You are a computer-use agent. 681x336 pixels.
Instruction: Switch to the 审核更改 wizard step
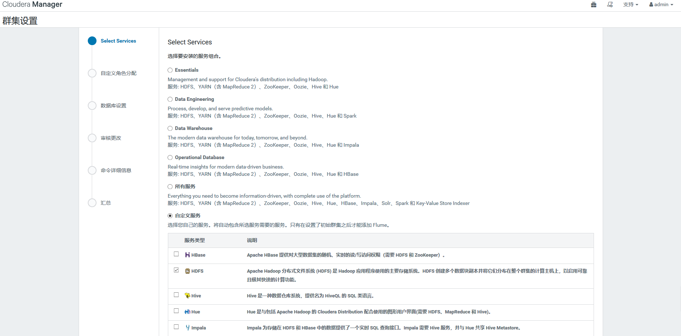[111, 138]
